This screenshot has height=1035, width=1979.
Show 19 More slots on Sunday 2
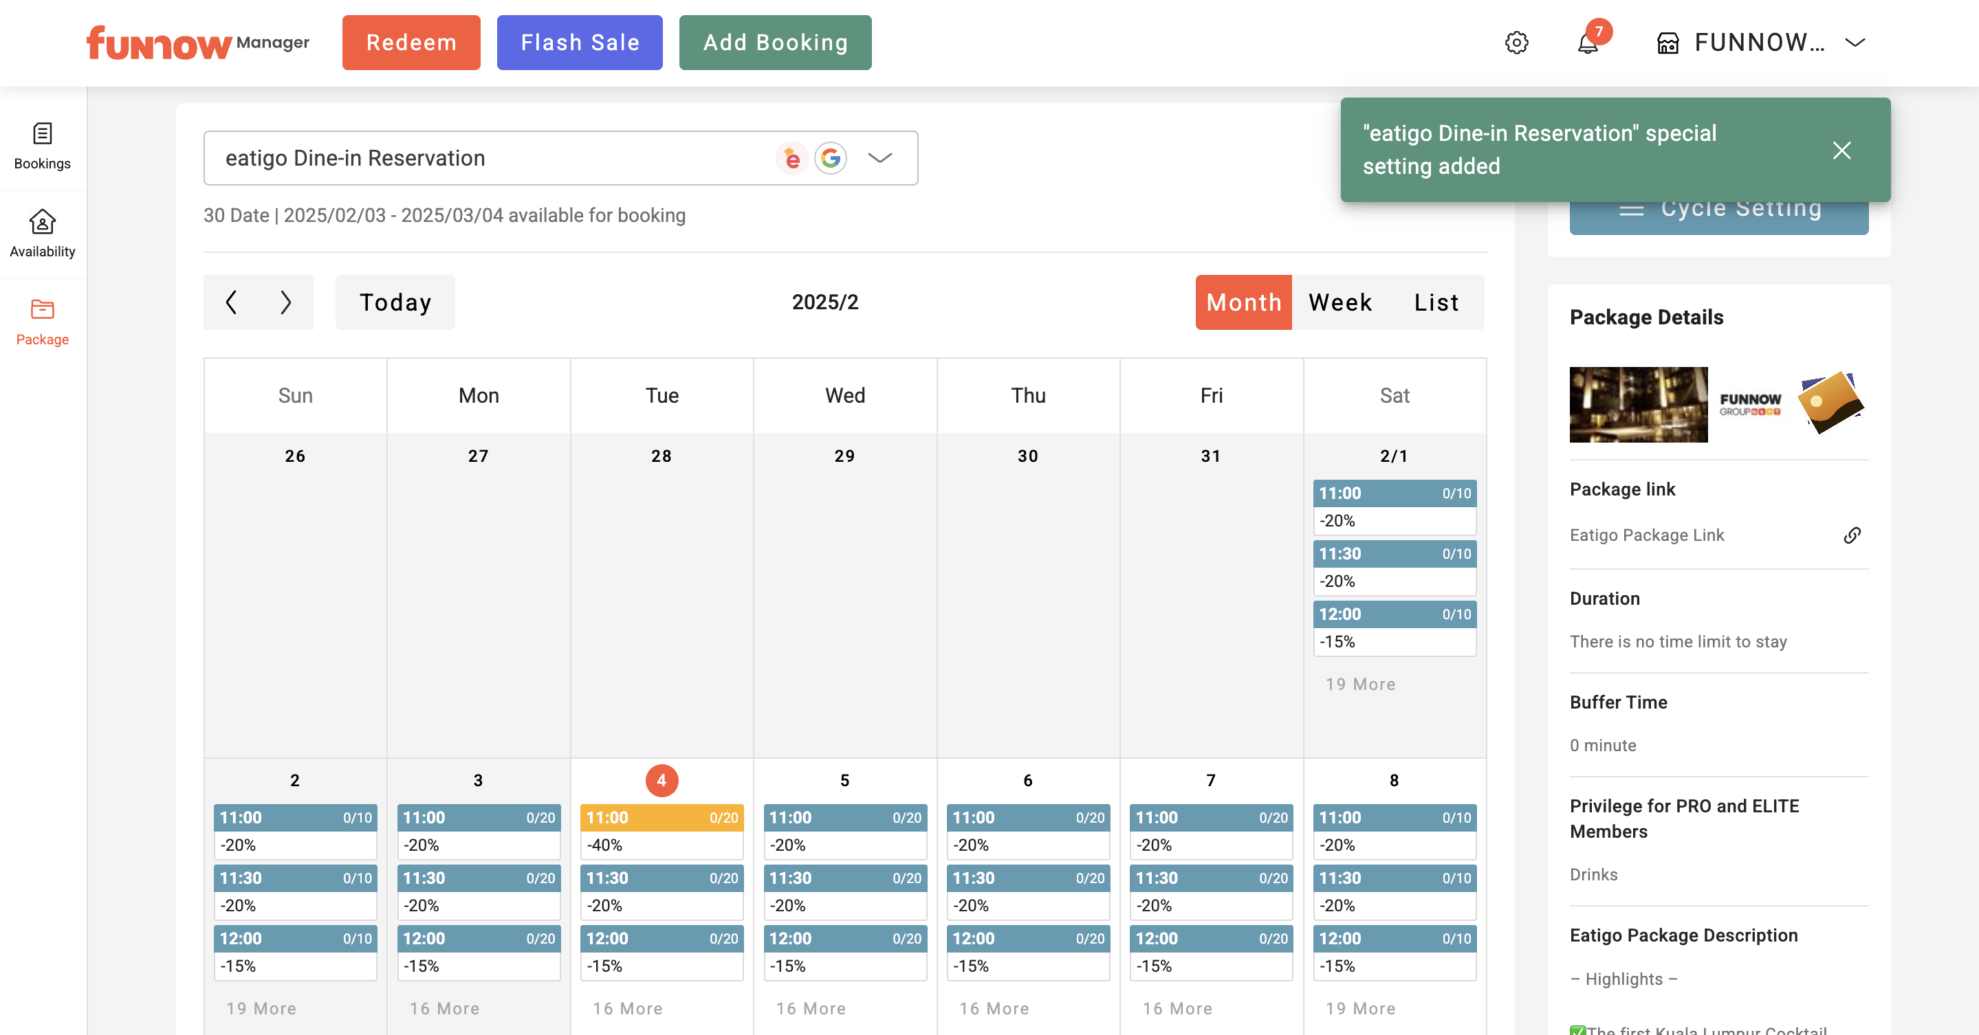(x=261, y=1008)
